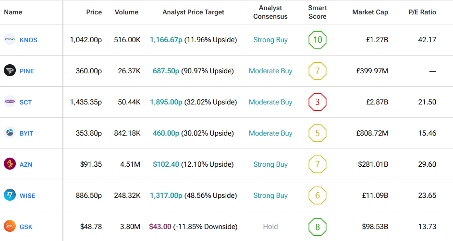Screen dimensions: 453x241
Task: Click the Softcat SCT logo icon
Action: click(x=10, y=102)
